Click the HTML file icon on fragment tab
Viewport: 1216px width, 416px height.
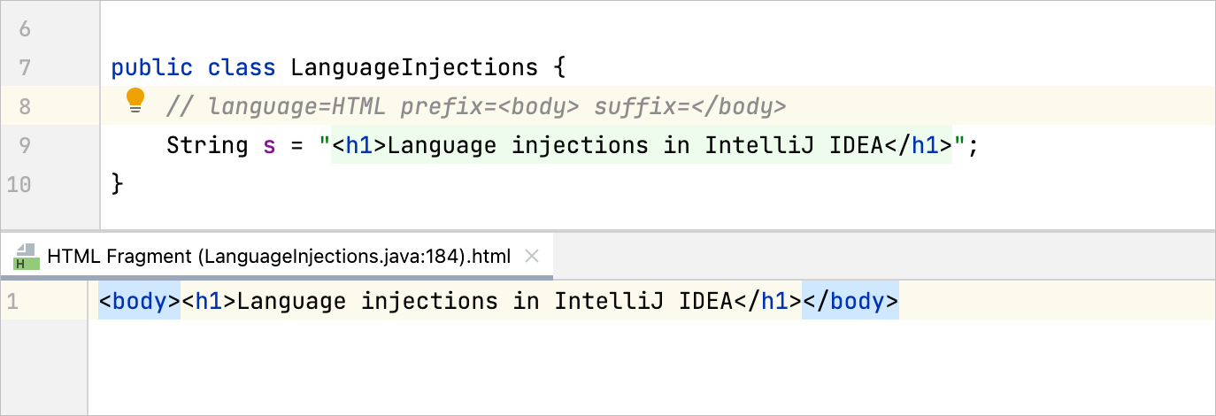click(x=27, y=257)
